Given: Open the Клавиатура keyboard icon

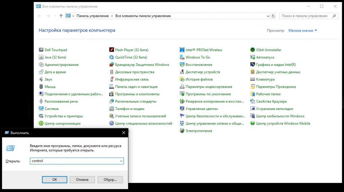Looking at the screenshot, I should (x=253, y=79).
